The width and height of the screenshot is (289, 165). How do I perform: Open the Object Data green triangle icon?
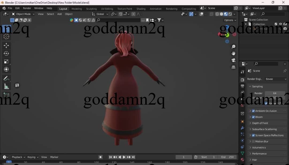pyautogui.click(x=242, y=153)
